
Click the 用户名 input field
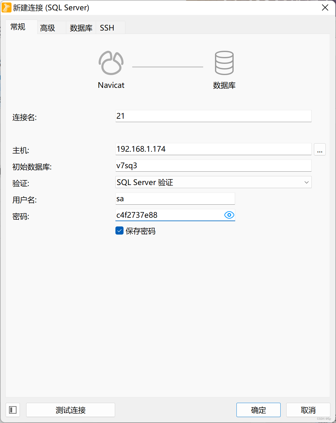pos(175,198)
